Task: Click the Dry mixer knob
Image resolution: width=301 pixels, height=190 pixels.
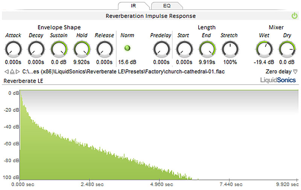Action: point(287,49)
